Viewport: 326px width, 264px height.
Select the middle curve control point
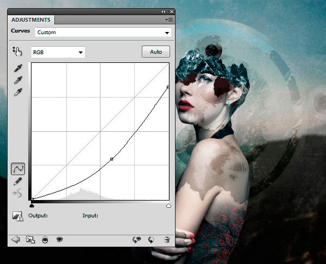pyautogui.click(x=111, y=159)
